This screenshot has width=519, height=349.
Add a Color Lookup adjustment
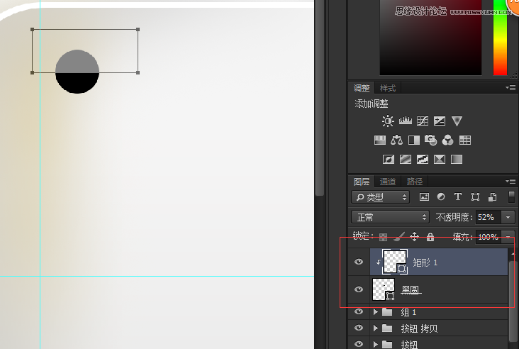point(465,140)
